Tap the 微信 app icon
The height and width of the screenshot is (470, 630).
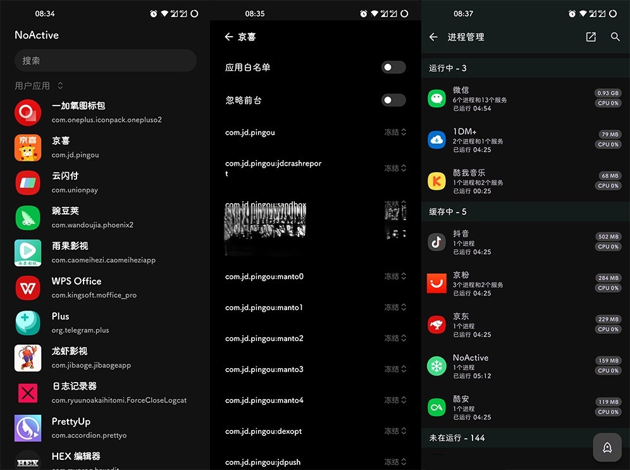(436, 99)
